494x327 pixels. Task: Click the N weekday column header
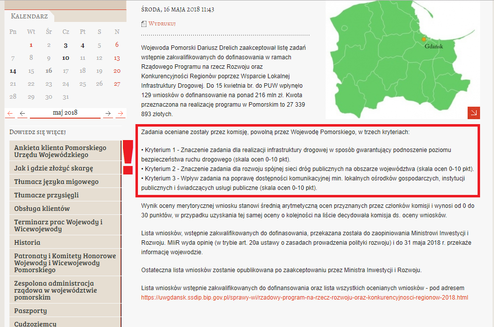[117, 31]
